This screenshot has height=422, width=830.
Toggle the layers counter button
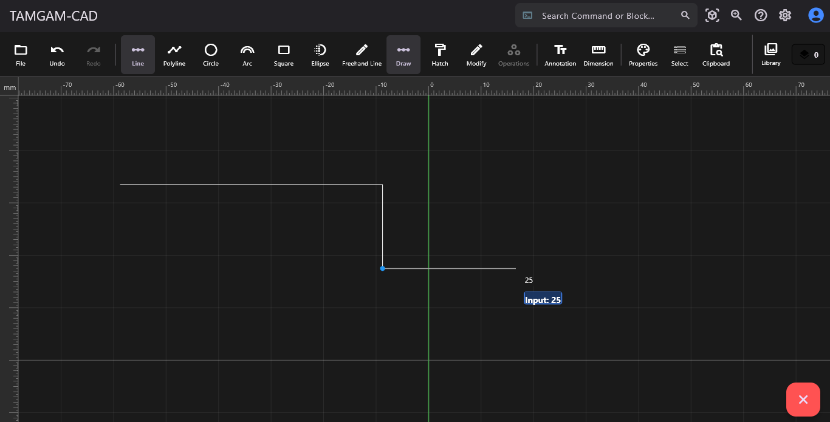pyautogui.click(x=808, y=55)
